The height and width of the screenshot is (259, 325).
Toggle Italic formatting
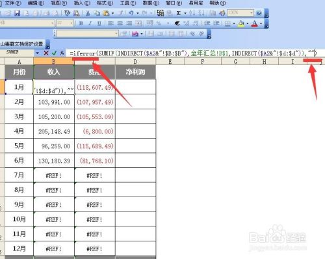tap(90, 23)
